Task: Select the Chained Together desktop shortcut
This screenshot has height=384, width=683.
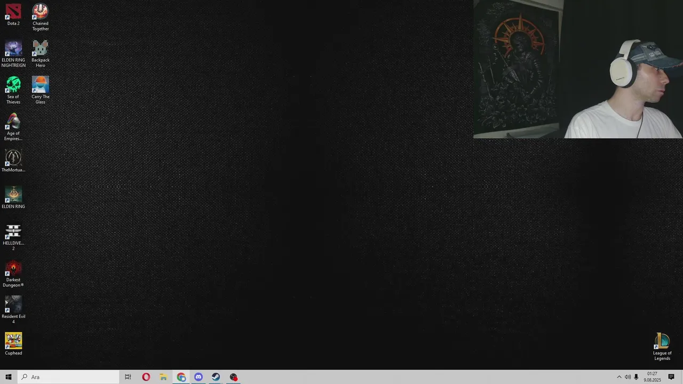Action: click(x=41, y=17)
